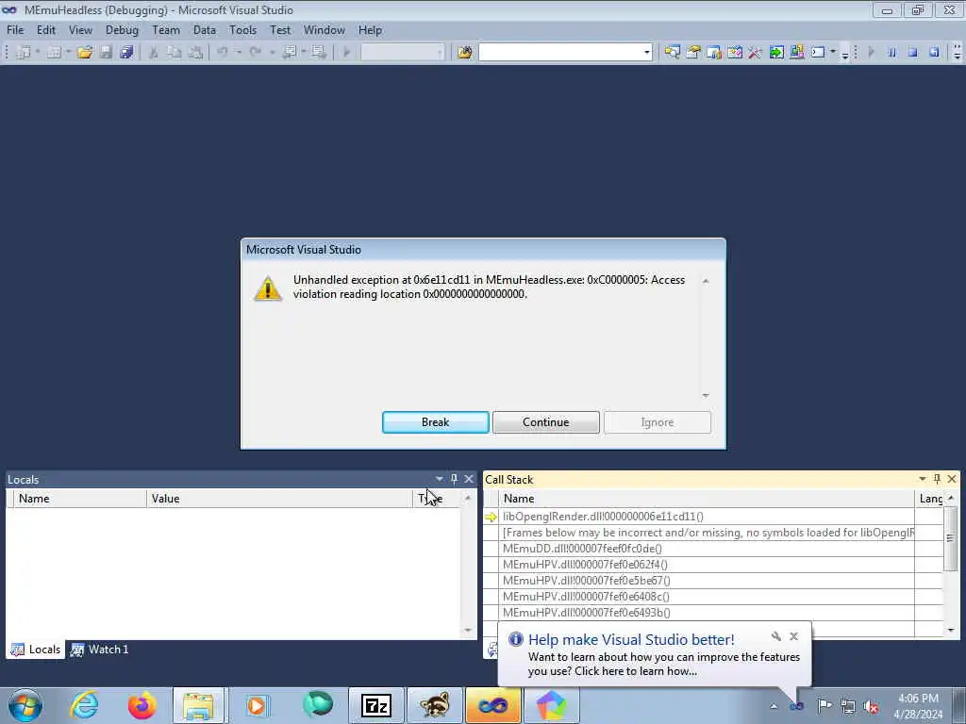Click inside the Find text input field
Viewport: 966px width, 724px height.
[x=560, y=53]
